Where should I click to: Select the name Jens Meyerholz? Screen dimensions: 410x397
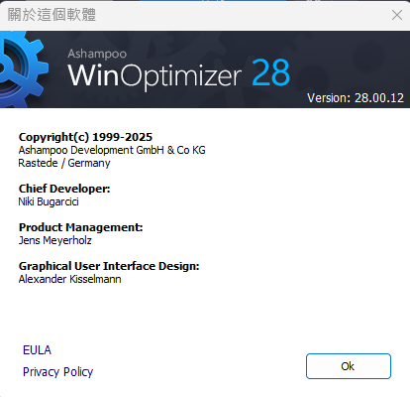point(55,240)
